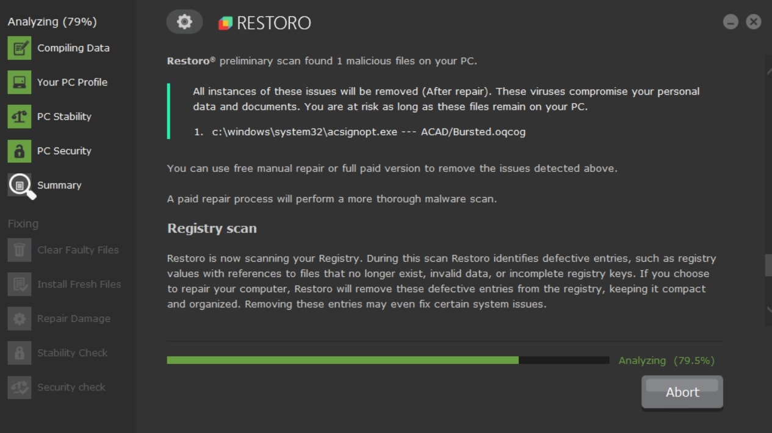The image size is (772, 433).
Task: Click the Repair Damage gear icon
Action: tap(20, 318)
